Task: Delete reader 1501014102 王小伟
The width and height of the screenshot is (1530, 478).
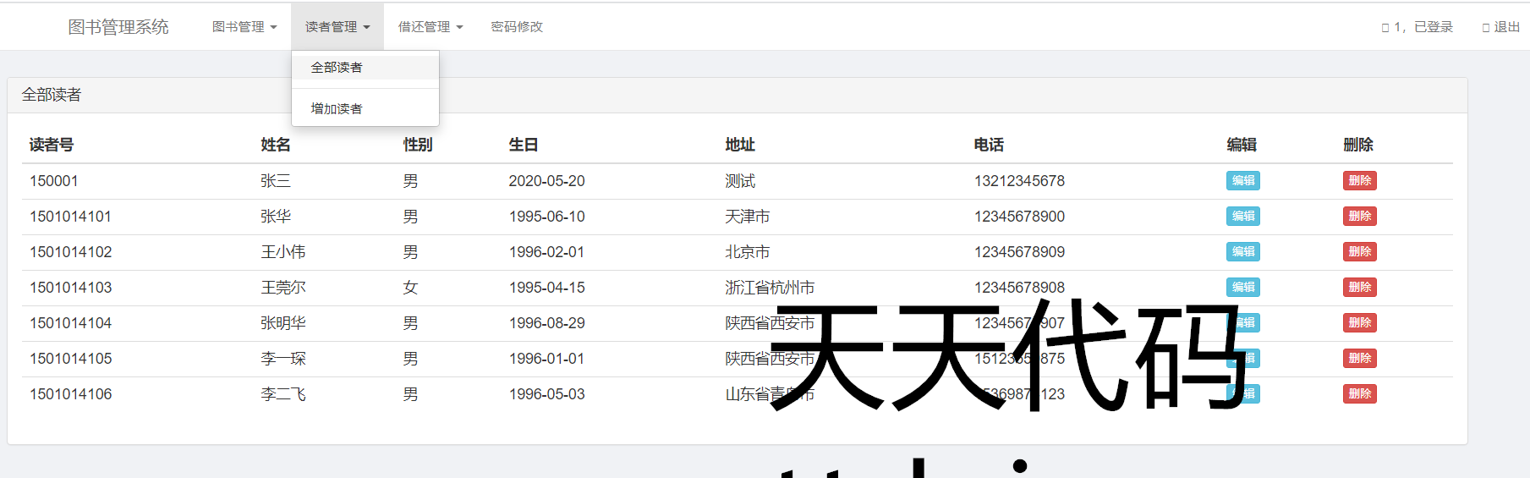Action: click(1359, 252)
